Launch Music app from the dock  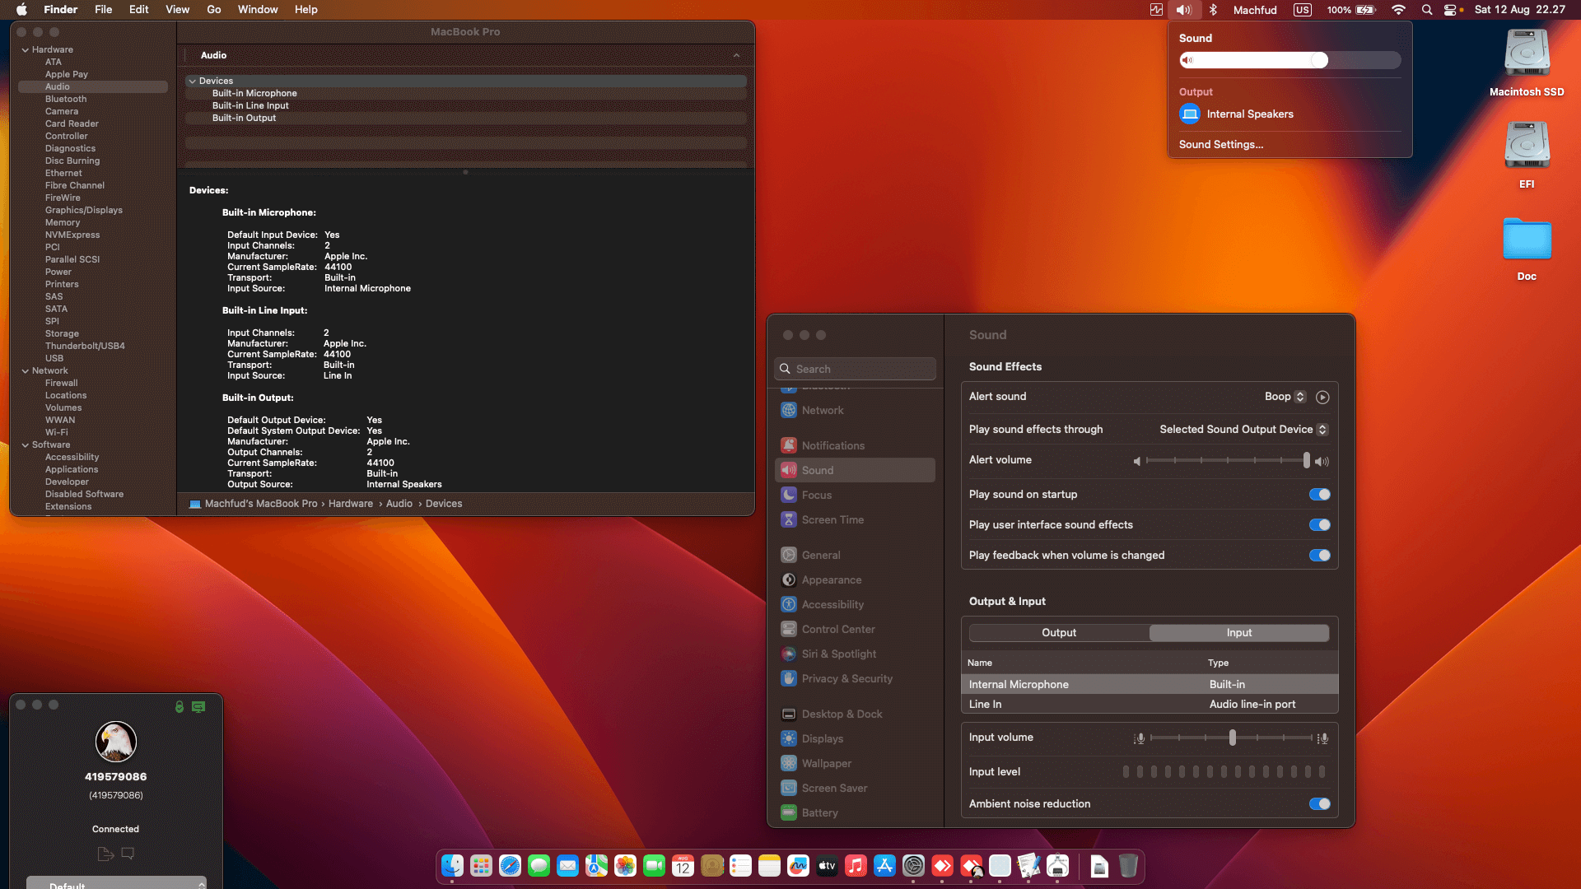pyautogui.click(x=856, y=866)
